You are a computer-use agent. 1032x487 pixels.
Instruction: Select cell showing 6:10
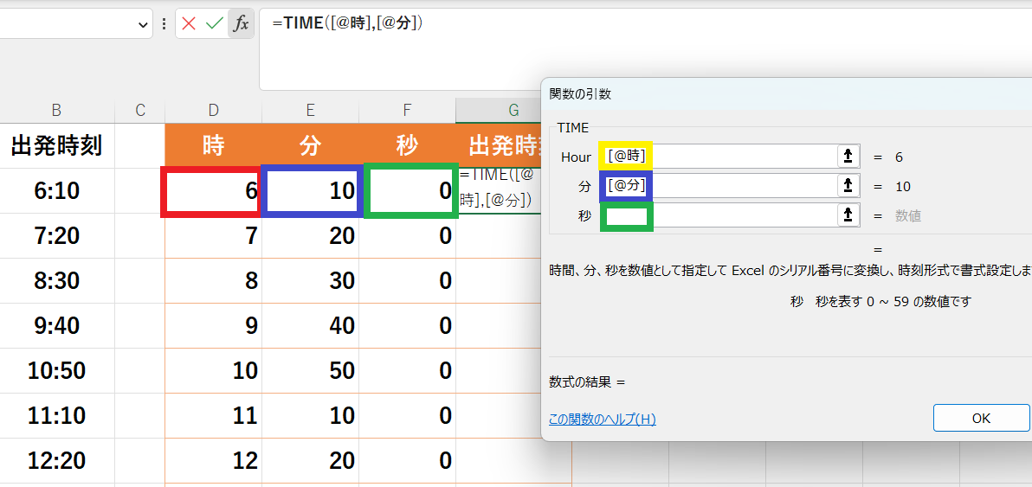point(56,190)
